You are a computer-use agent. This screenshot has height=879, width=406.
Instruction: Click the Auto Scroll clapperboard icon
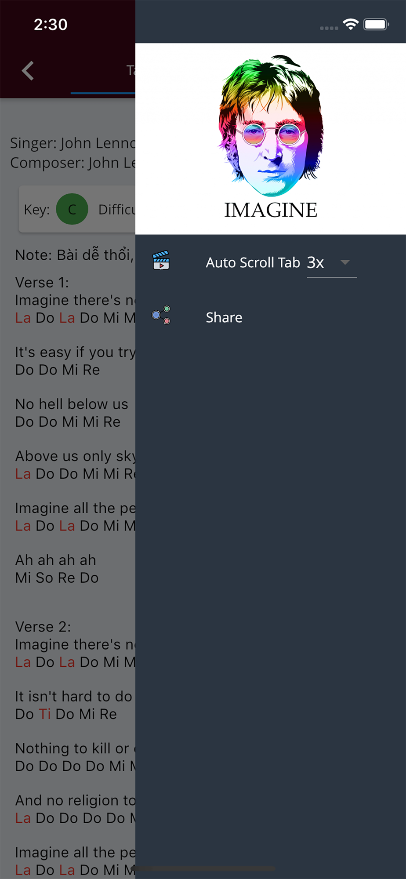(161, 260)
